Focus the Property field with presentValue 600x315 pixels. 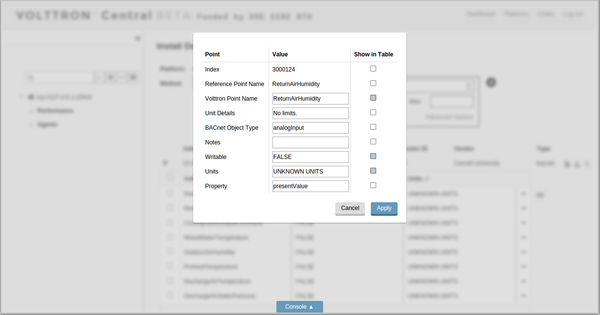click(x=310, y=186)
